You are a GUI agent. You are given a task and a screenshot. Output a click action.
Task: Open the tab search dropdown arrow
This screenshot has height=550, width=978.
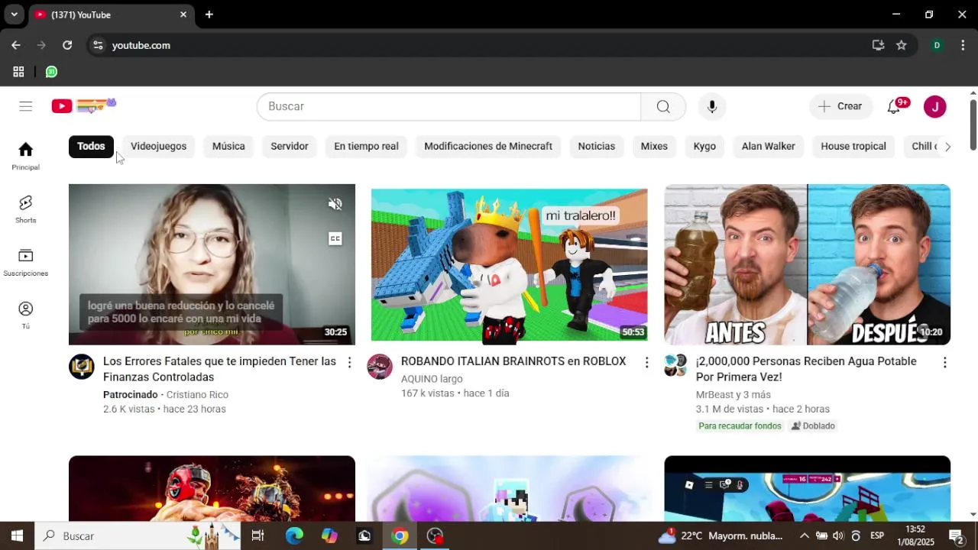14,15
